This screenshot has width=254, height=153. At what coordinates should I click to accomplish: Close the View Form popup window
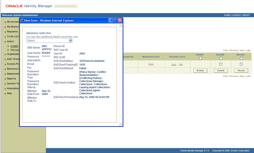click(120, 20)
